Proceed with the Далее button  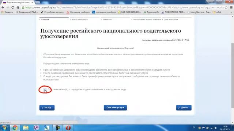(184, 108)
